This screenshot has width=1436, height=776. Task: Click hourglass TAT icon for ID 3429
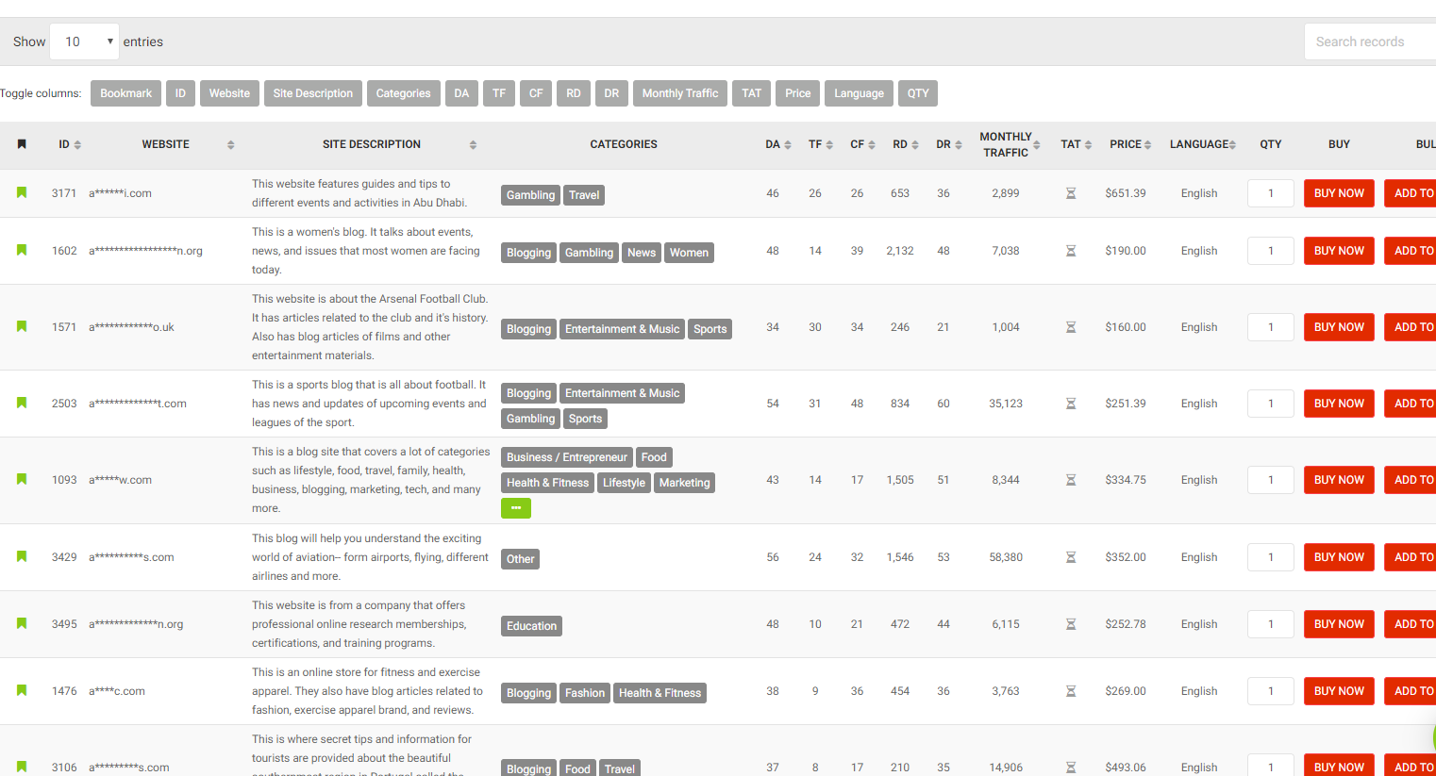tap(1071, 557)
